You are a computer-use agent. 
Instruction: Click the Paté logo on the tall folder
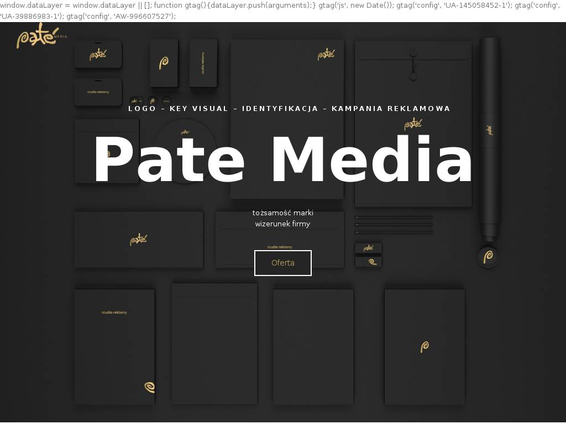326,54
